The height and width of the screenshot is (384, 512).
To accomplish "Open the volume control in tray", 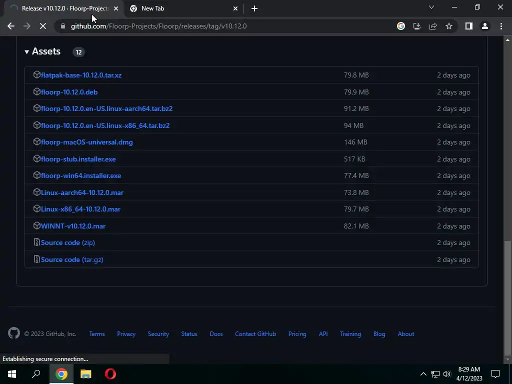I will (447, 374).
